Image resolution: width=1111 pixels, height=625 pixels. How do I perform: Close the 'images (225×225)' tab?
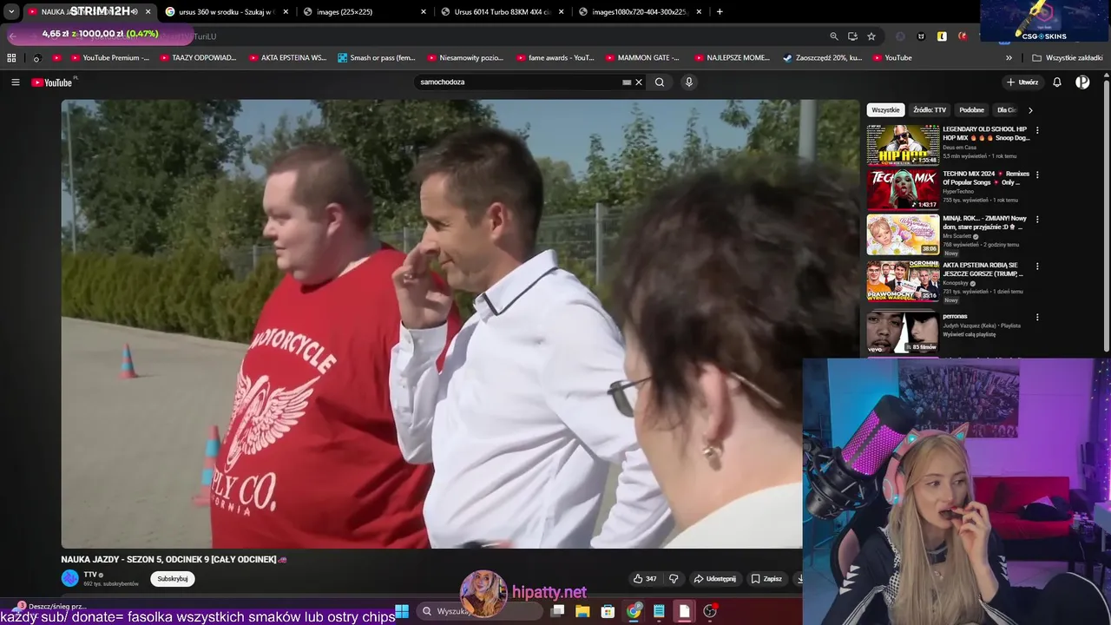tap(424, 11)
